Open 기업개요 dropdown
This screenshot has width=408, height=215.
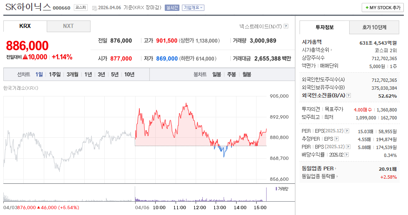pos(193,8)
